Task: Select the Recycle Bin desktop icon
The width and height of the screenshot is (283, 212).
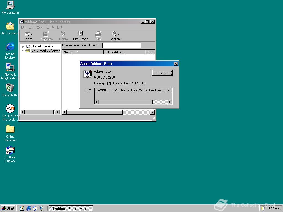Action: click(10, 90)
